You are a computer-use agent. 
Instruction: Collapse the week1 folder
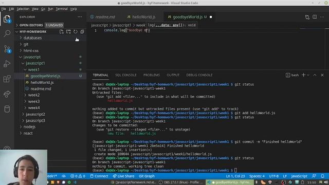tap(33, 69)
